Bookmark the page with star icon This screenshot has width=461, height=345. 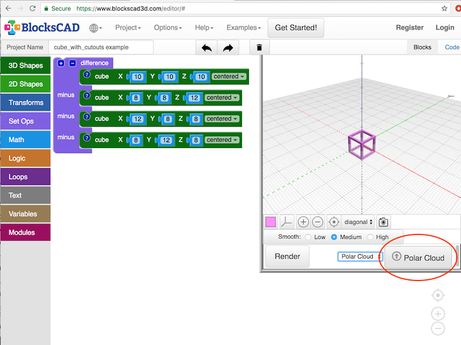(444, 9)
